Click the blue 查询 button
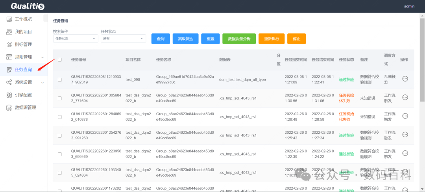The height and width of the screenshot is (192, 425). click(161, 39)
